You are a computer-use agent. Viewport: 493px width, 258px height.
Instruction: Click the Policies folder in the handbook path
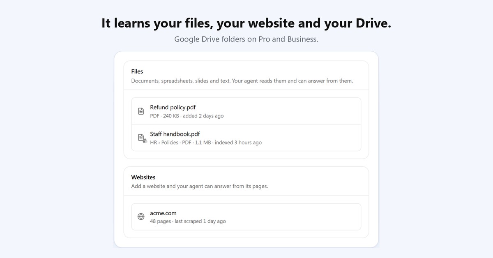(x=170, y=143)
